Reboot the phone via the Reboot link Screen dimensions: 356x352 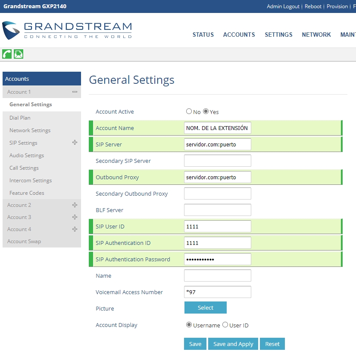click(313, 6)
